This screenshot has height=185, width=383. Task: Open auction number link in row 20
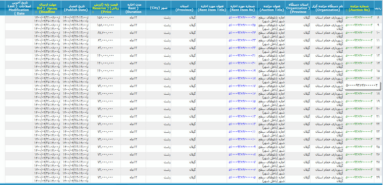click(359, 109)
